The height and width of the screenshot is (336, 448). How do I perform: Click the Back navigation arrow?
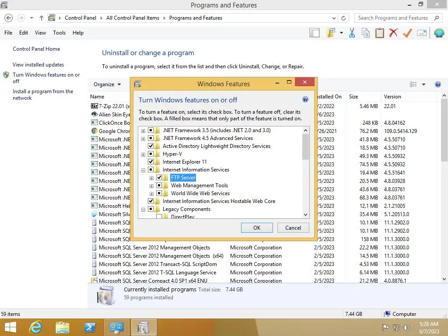coord(9,18)
